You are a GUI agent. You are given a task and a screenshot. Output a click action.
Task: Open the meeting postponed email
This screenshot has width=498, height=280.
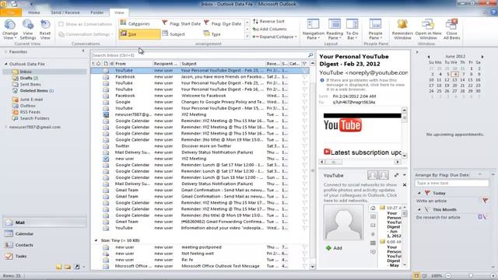(200, 247)
